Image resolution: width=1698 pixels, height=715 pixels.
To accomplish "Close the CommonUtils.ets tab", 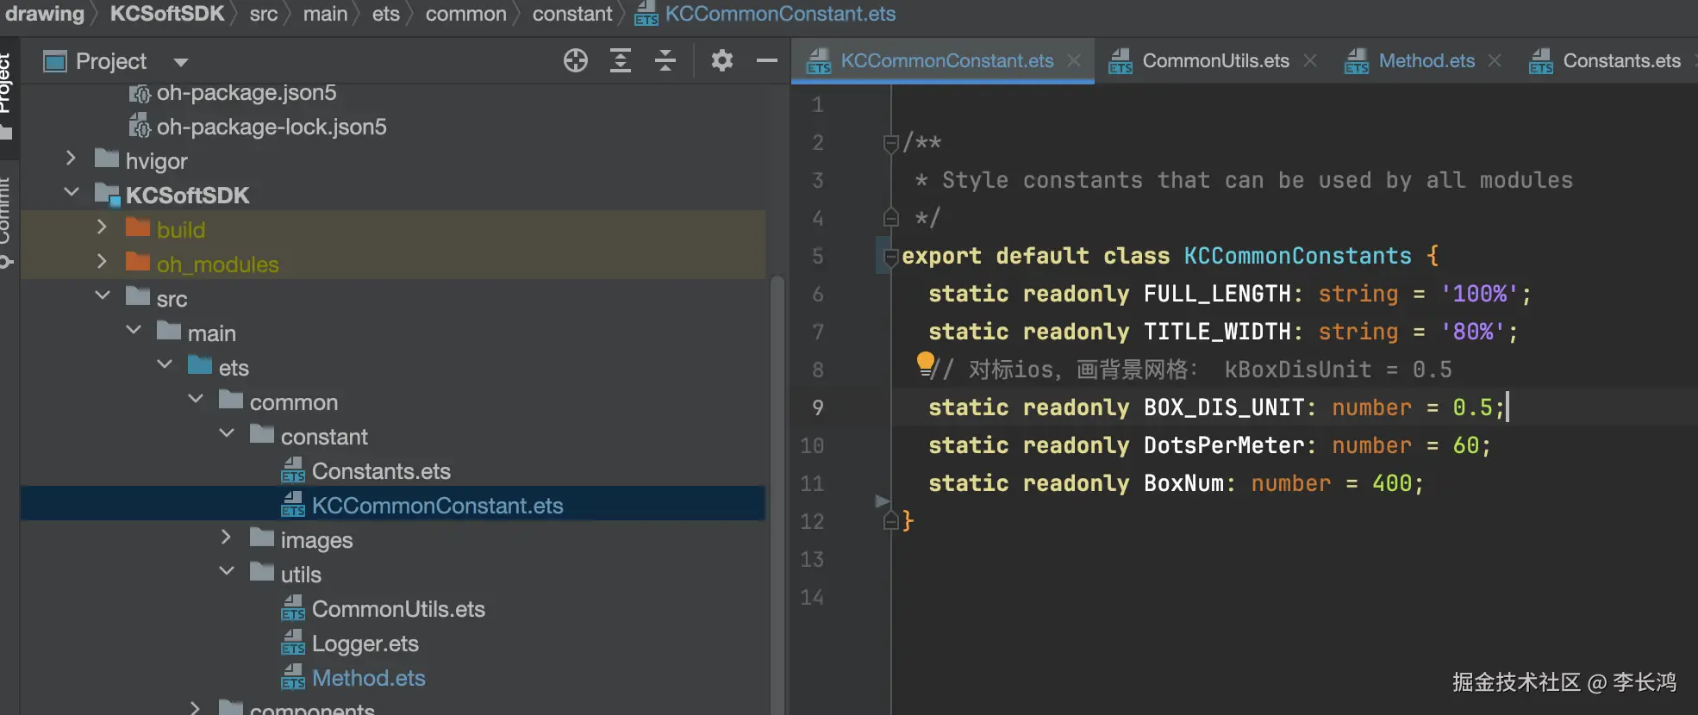I will pyautogui.click(x=1310, y=60).
